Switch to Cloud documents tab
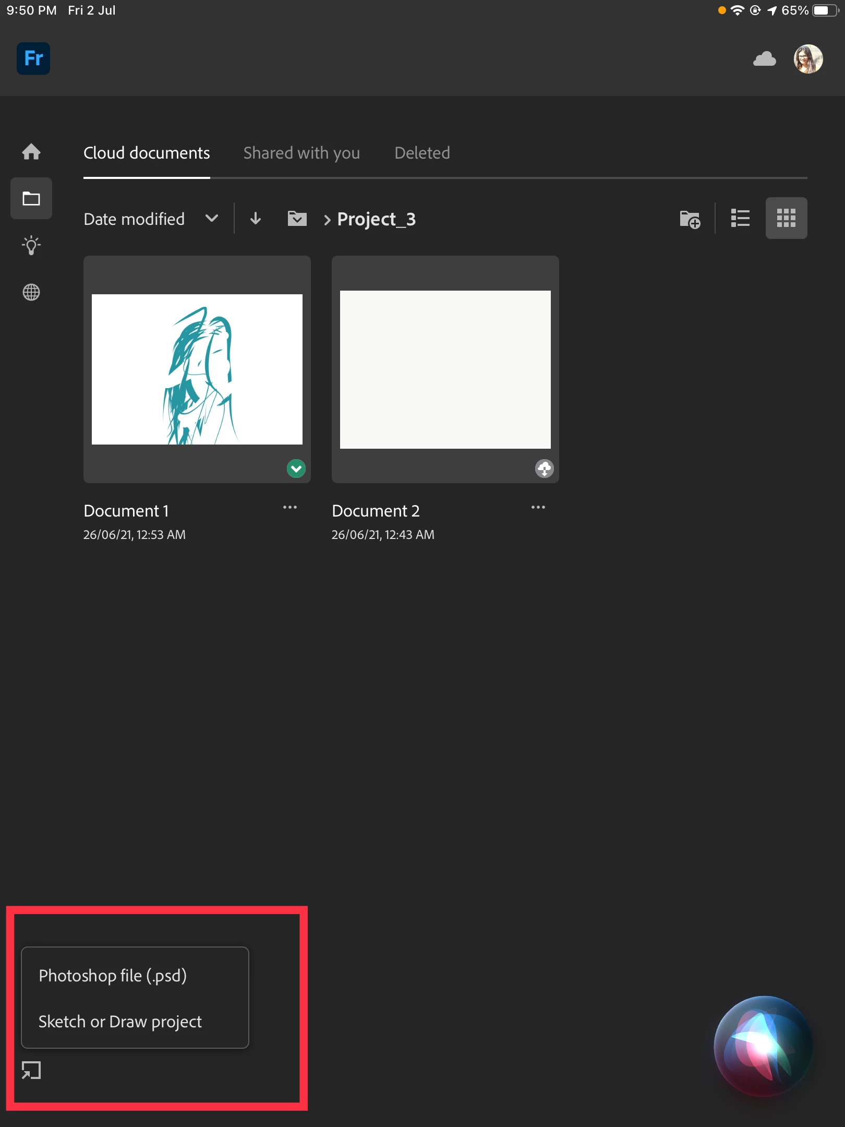The height and width of the screenshot is (1127, 845). [x=147, y=153]
